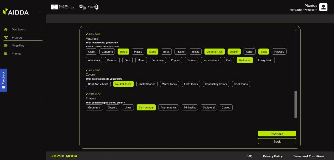Screen dimensions: 334x160
Task: Click the Projects sidebar icon
Action: point(6,37)
